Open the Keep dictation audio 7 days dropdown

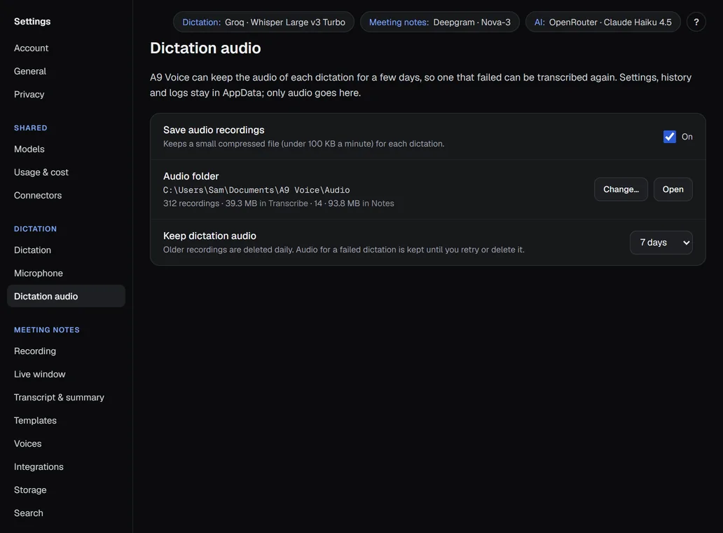tap(661, 242)
